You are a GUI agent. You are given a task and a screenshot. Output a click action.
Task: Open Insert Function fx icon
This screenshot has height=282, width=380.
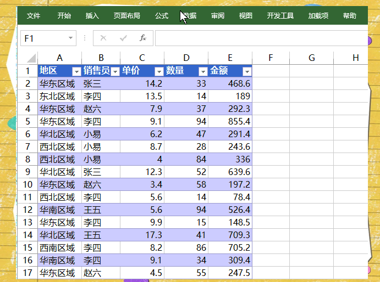click(143, 38)
